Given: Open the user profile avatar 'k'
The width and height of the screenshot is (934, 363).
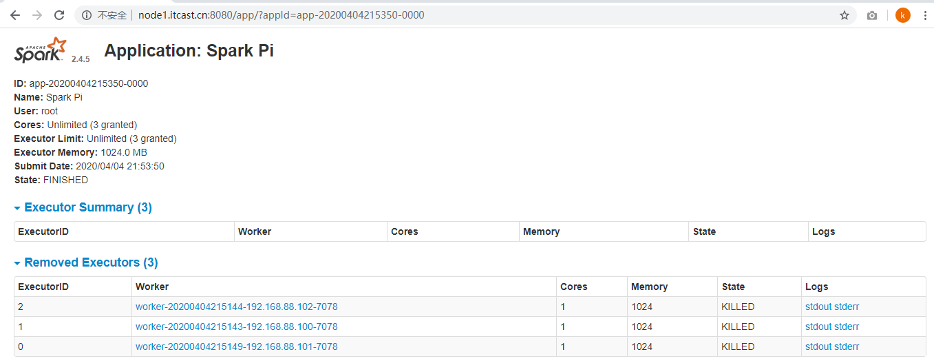Looking at the screenshot, I should 903,15.
